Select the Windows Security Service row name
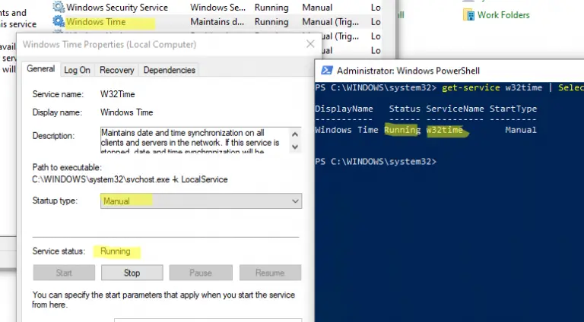 pyautogui.click(x=117, y=7)
